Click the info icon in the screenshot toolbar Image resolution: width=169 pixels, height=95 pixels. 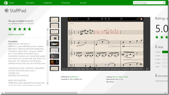(121, 19)
